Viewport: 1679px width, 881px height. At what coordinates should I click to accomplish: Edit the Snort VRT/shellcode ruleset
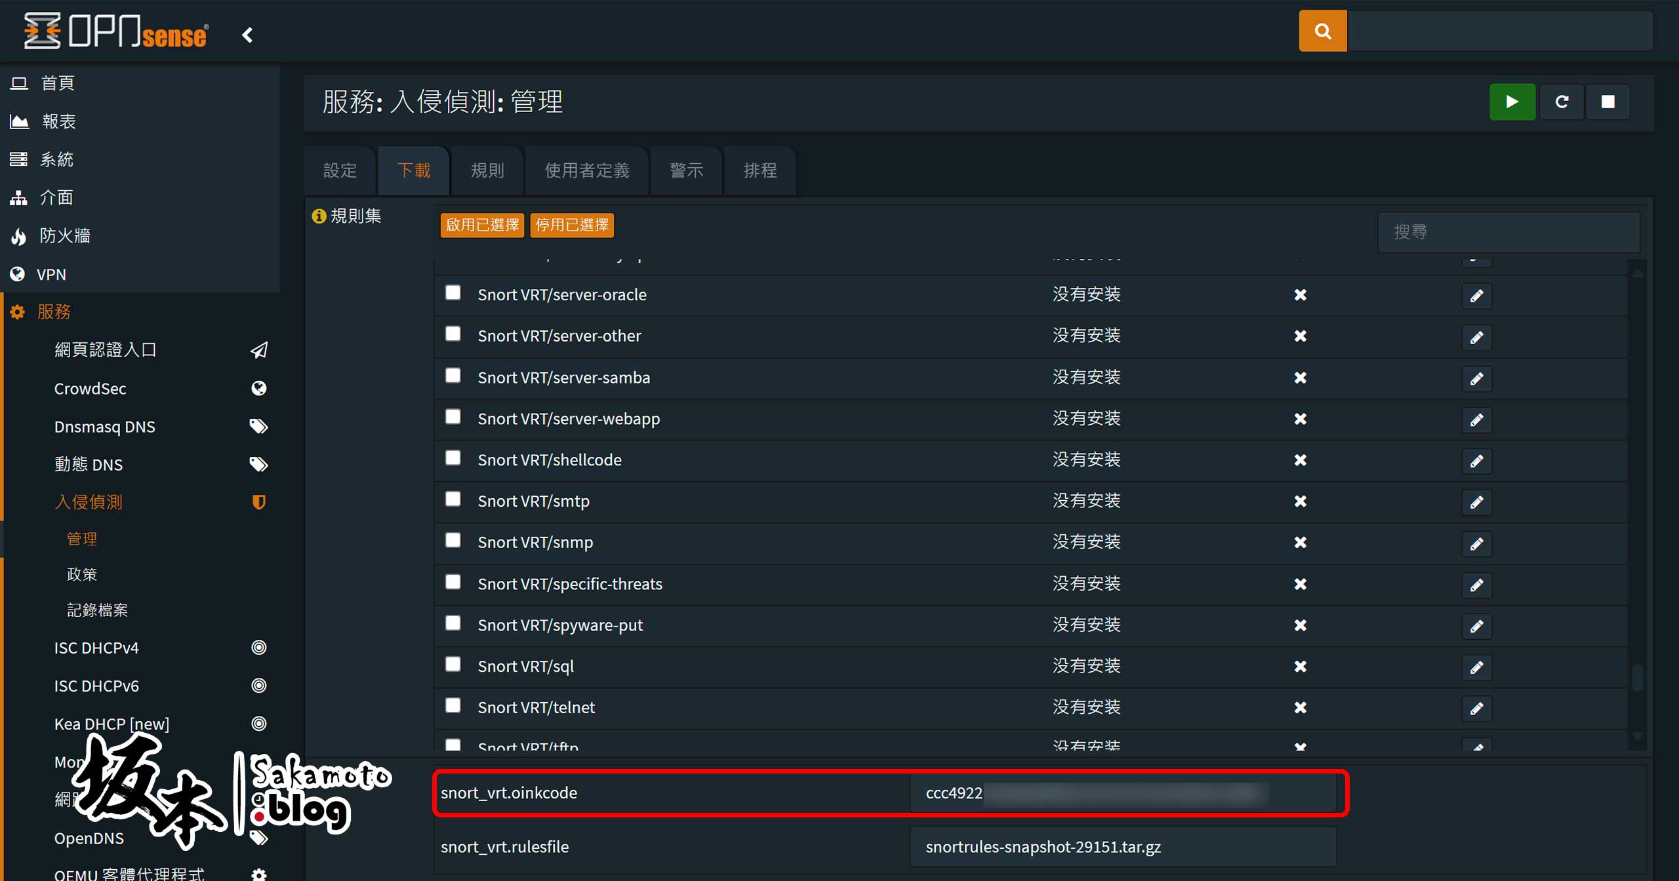tap(1476, 461)
